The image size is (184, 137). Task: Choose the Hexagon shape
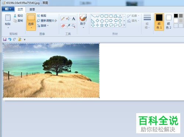tap(106, 21)
